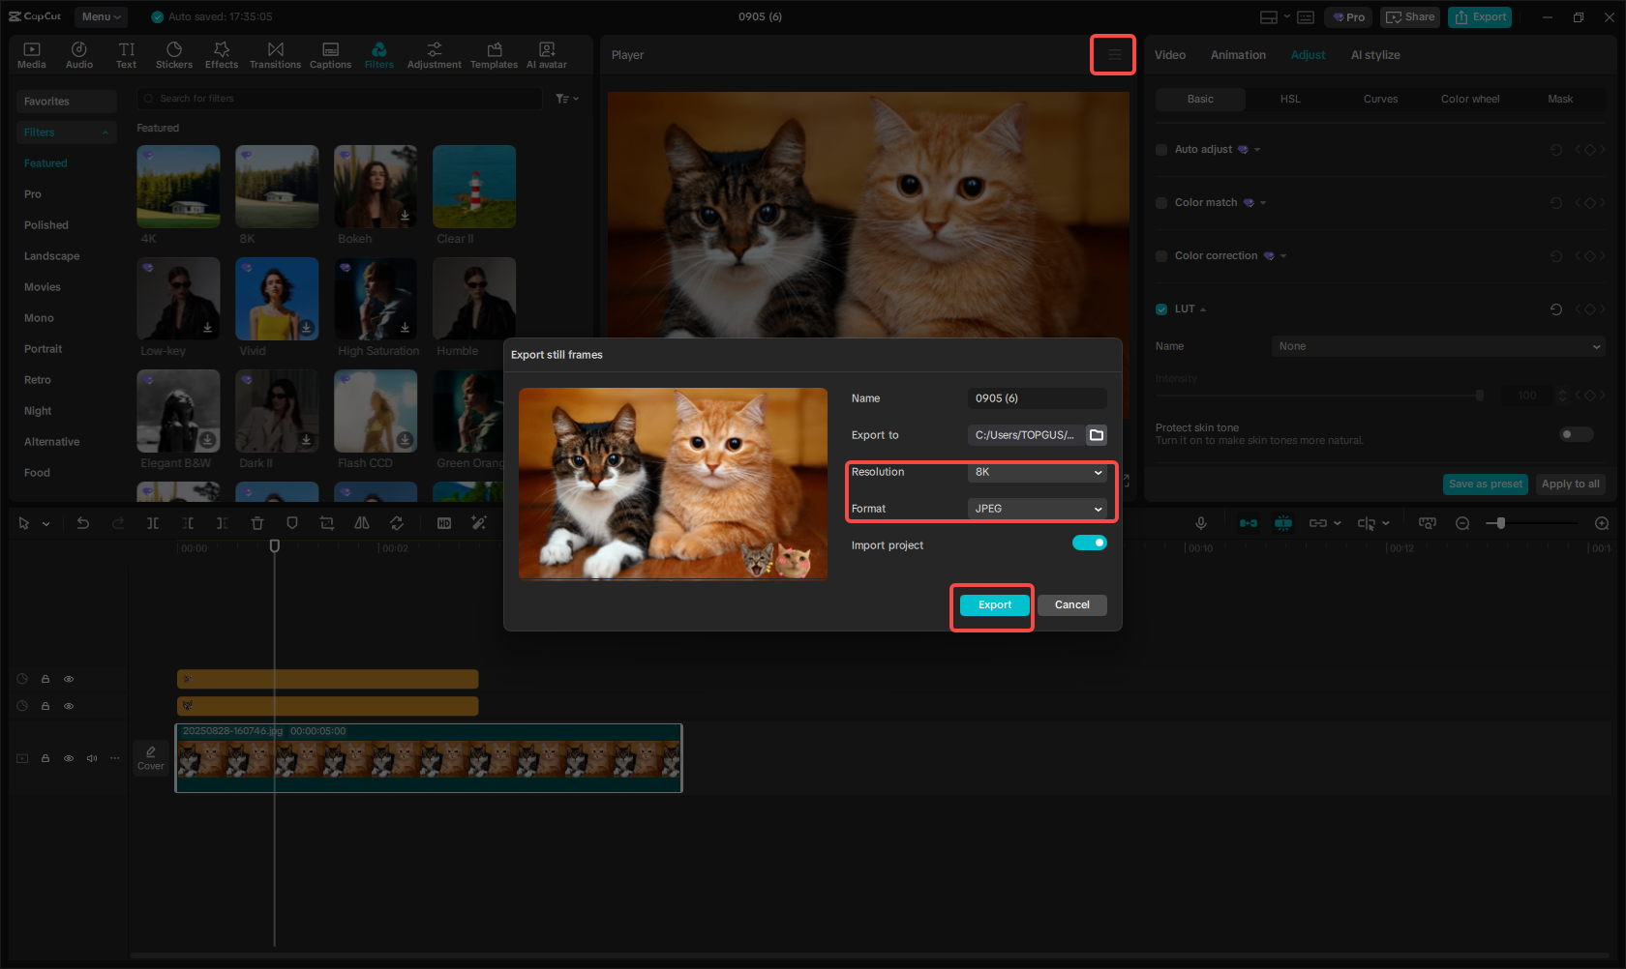Click the undo arrow in timeline toolbar

click(83, 523)
